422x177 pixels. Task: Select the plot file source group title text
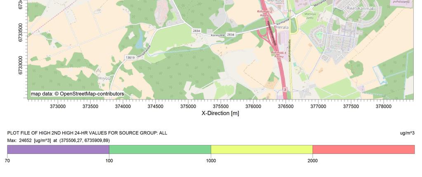point(87,133)
